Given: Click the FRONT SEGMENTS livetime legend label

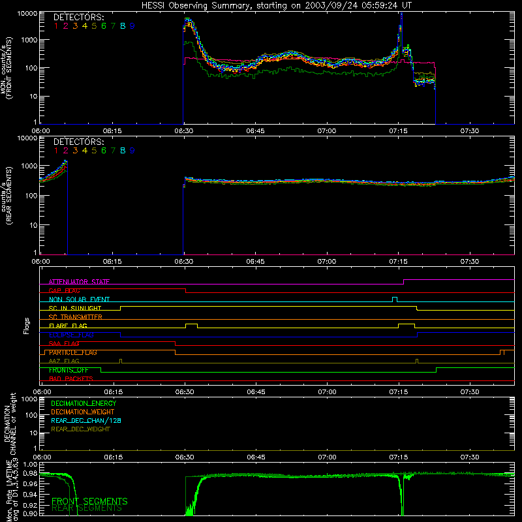Looking at the screenshot, I should click(x=89, y=501).
